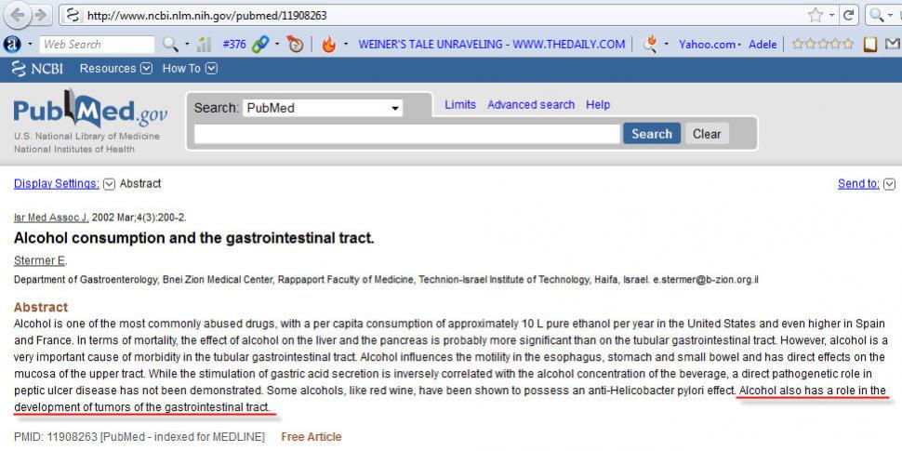Image resolution: width=902 pixels, height=451 pixels.
Task: Open the mail envelope toolbar icon
Action: pyautogui.click(x=893, y=44)
